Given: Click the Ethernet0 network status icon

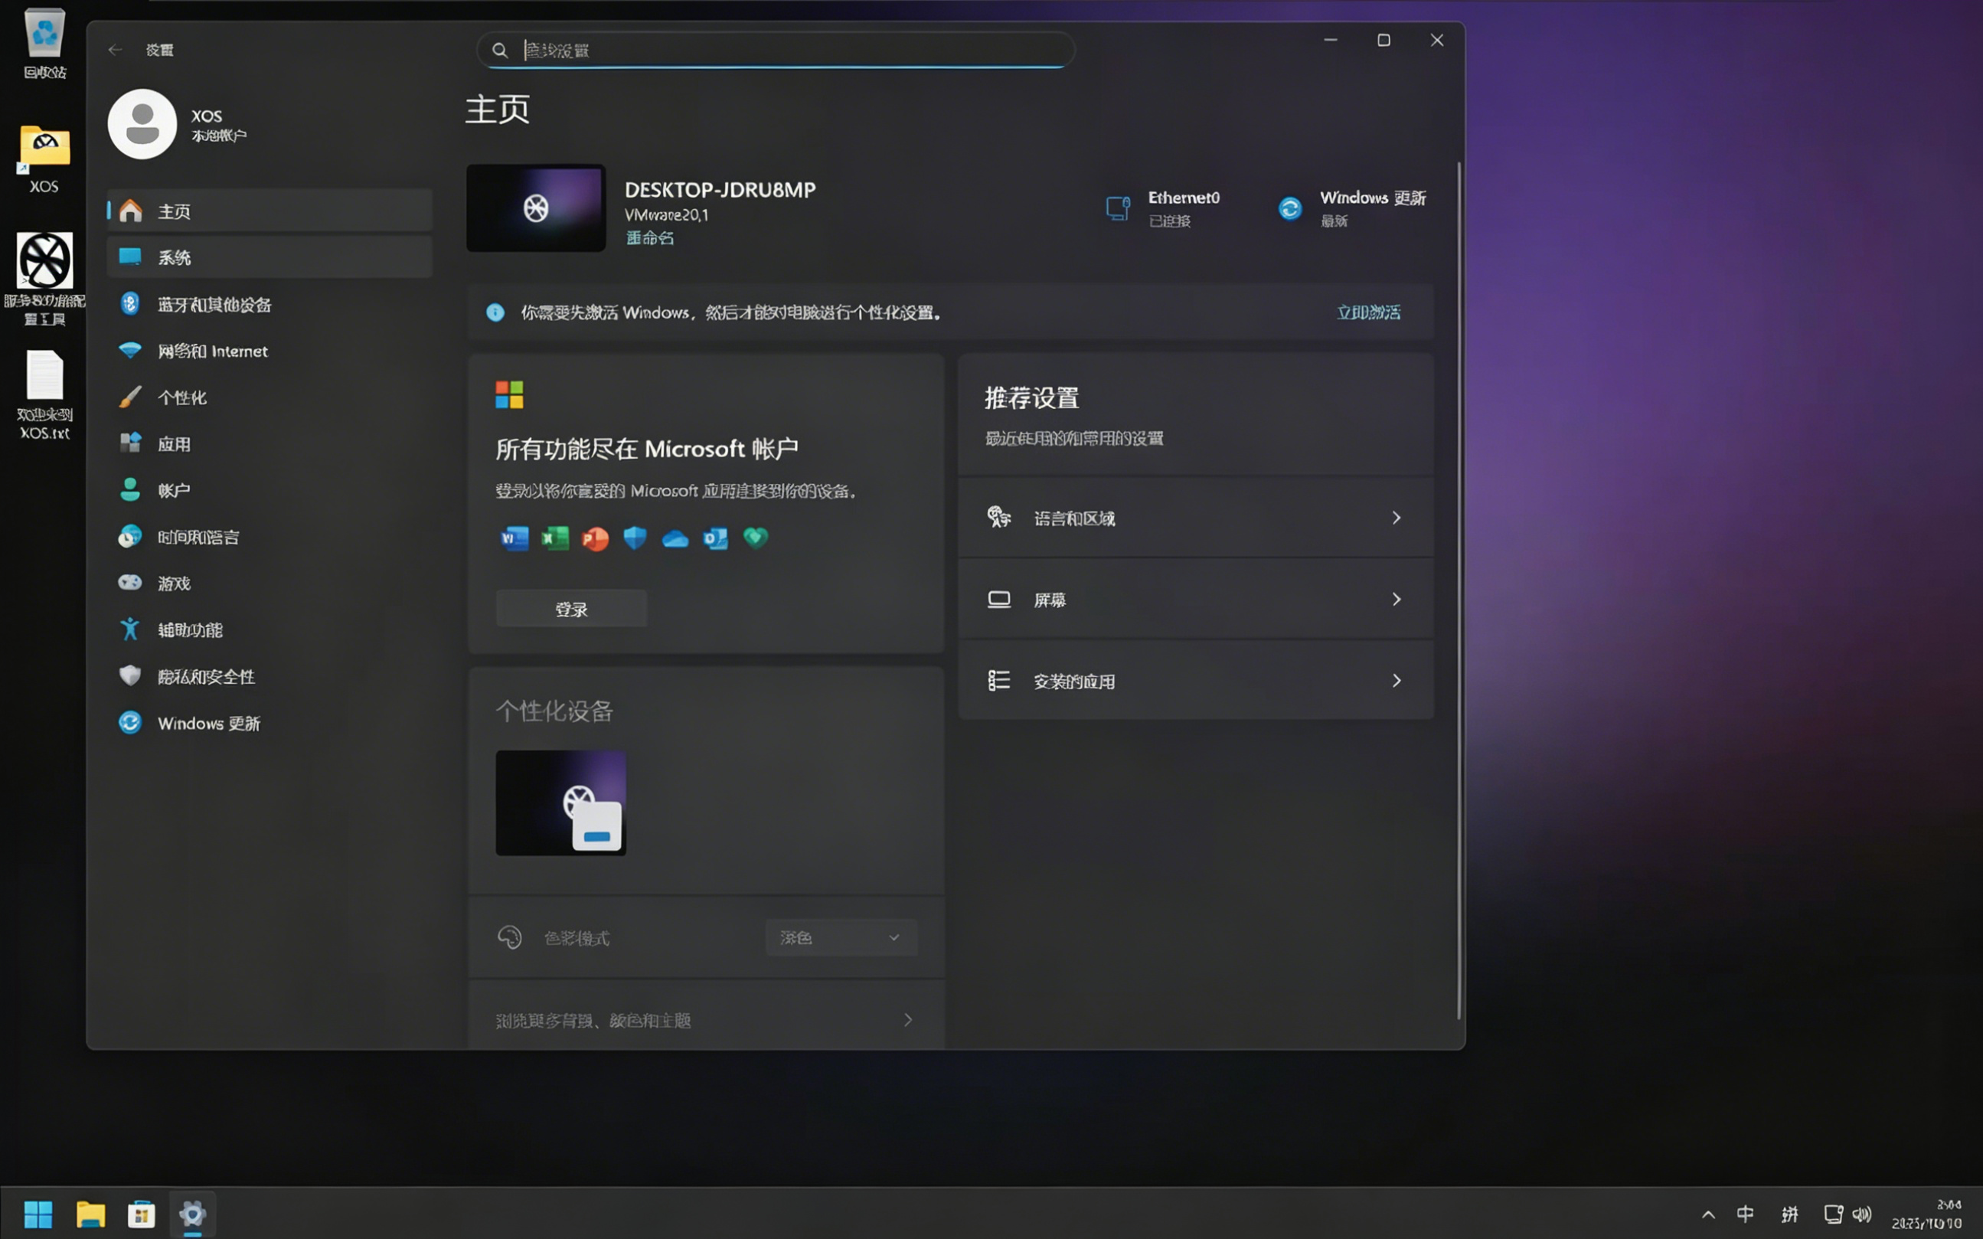Looking at the screenshot, I should click(x=1118, y=208).
